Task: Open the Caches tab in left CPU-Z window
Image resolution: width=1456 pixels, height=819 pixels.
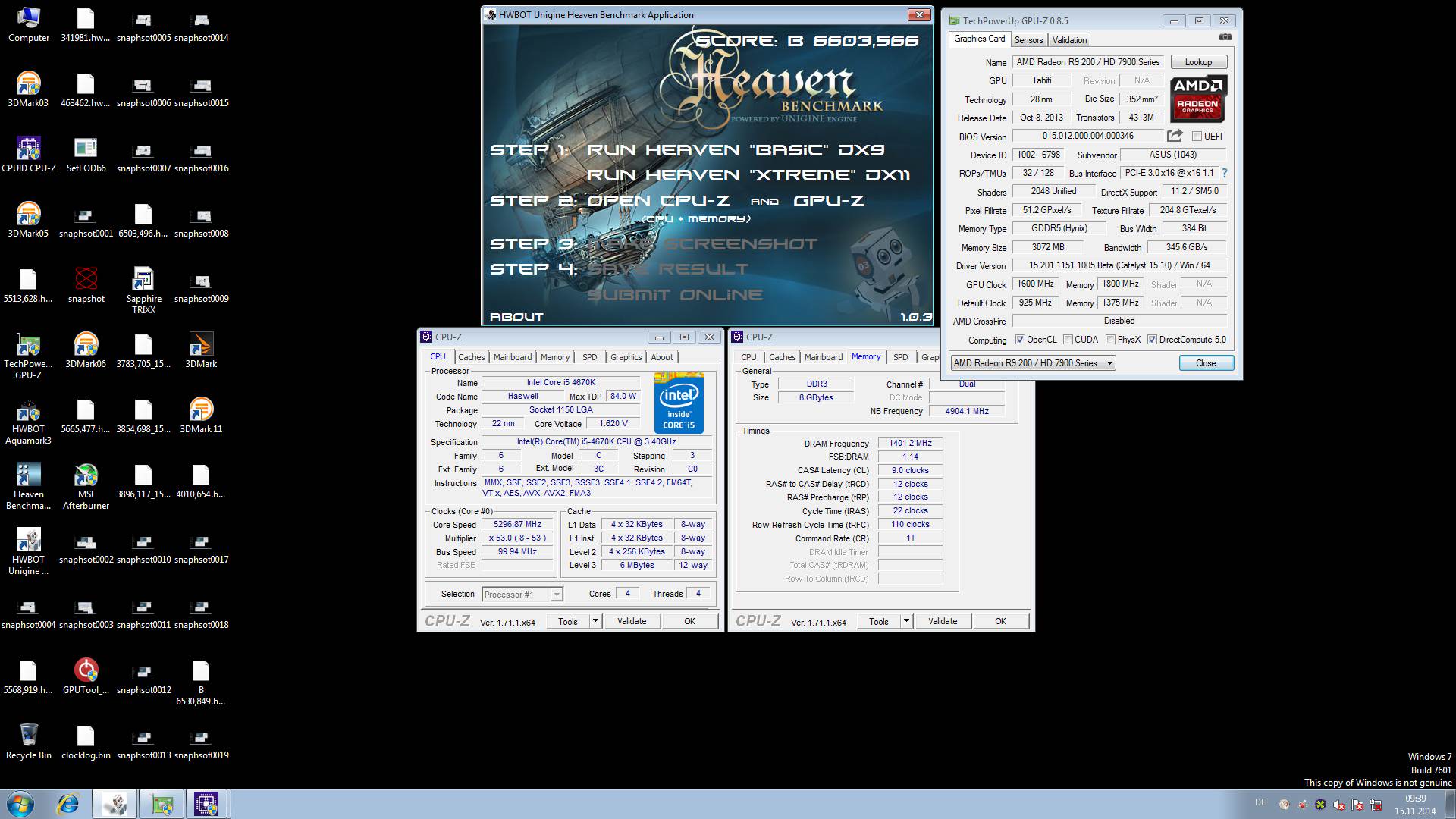Action: point(471,357)
